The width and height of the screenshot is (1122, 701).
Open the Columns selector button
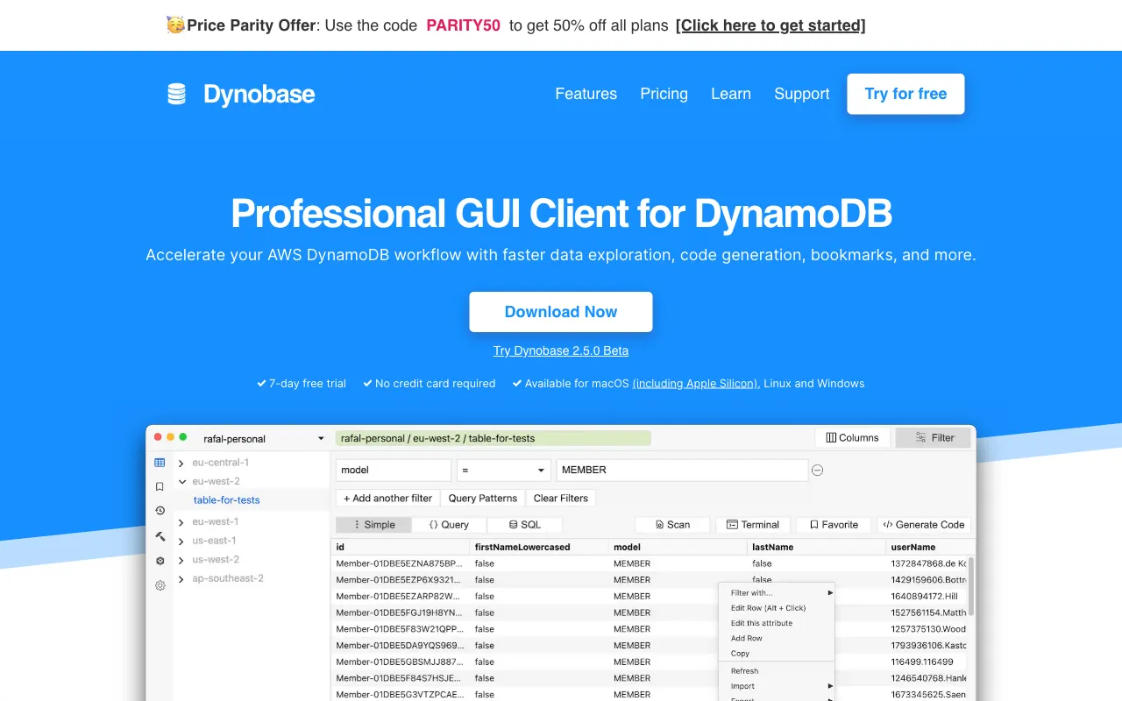pyautogui.click(x=853, y=438)
